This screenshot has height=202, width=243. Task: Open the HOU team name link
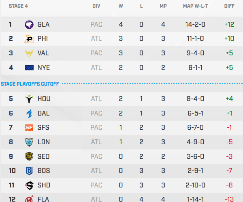click(x=44, y=99)
